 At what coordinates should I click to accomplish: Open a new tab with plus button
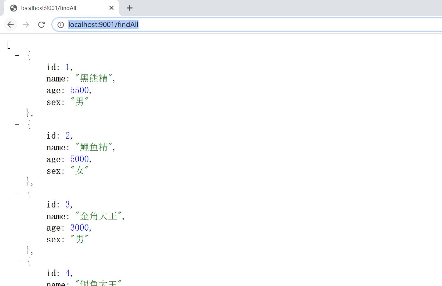click(130, 8)
